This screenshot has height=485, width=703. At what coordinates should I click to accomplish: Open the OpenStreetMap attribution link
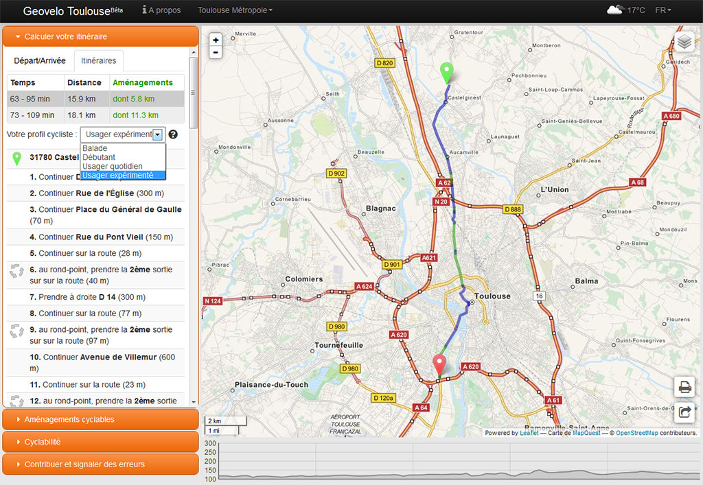click(x=637, y=433)
